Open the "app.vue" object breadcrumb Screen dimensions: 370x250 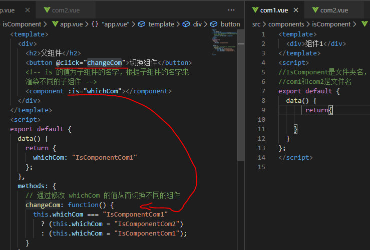click(x=115, y=24)
